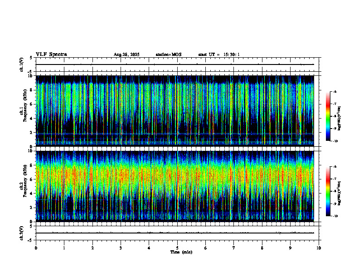Select the ch.2 "Frequency (kHz)" axis label
The height and width of the screenshot is (278, 359).
(x=25, y=181)
